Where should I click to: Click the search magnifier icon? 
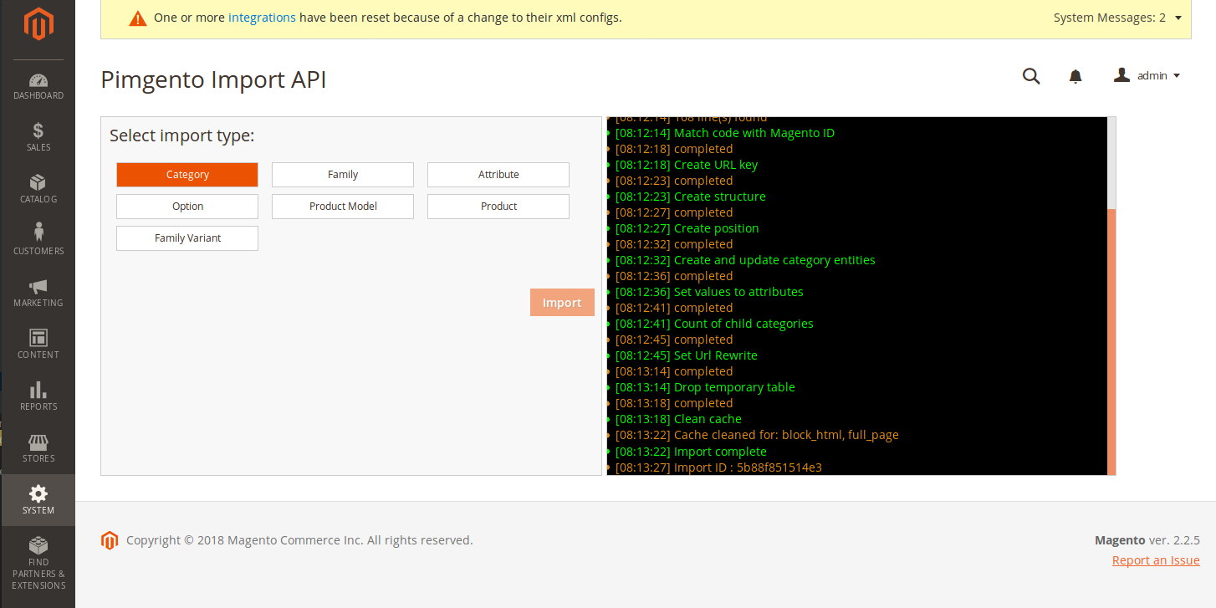(1031, 76)
